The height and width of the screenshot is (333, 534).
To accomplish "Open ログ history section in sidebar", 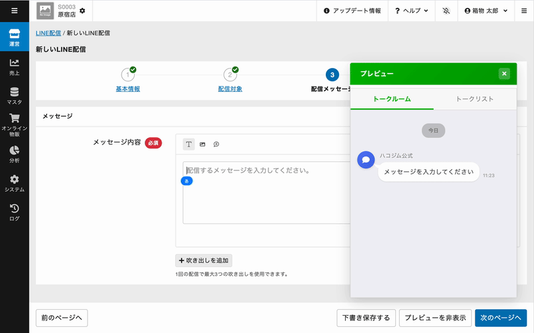I will 14,212.
